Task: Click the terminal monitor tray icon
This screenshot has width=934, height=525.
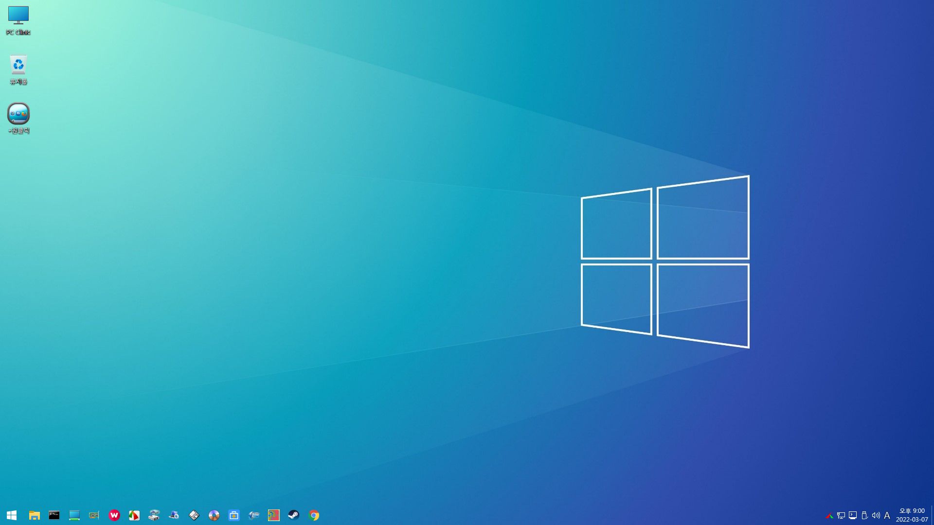Action: tap(853, 516)
